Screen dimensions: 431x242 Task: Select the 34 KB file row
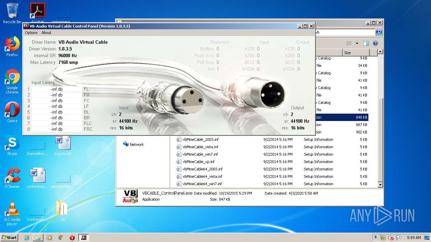tap(342, 66)
